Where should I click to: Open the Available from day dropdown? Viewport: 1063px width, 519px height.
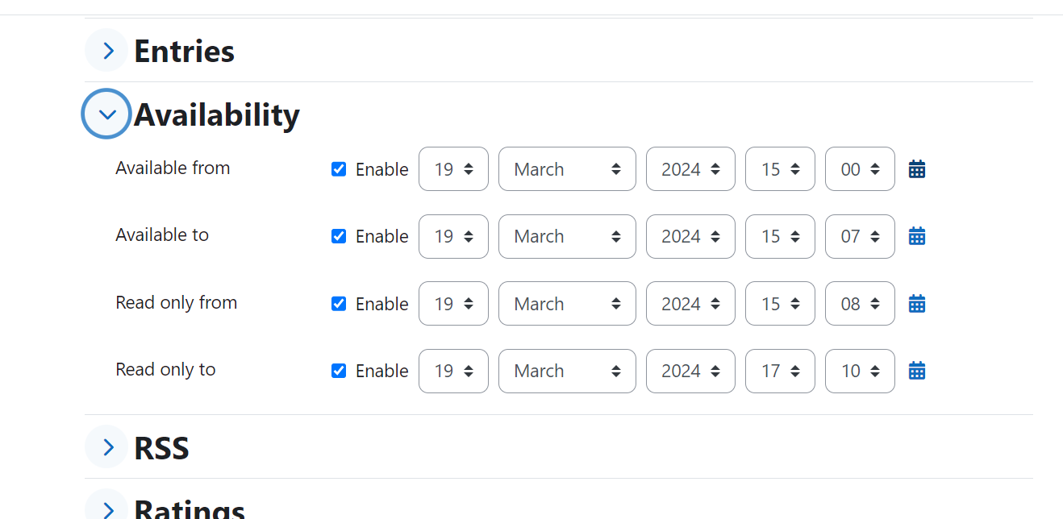453,169
